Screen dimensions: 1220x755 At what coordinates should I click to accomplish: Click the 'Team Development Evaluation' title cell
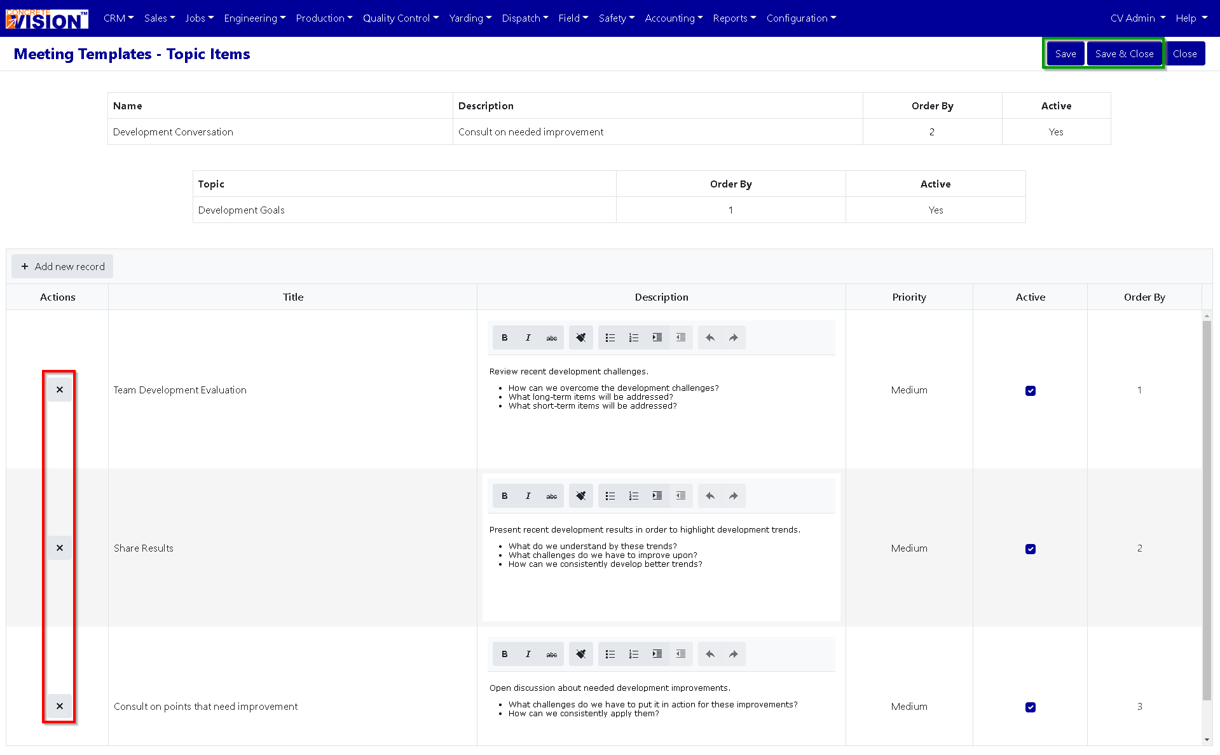292,390
